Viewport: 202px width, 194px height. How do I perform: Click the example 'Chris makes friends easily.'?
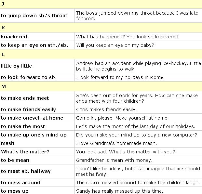106,110
